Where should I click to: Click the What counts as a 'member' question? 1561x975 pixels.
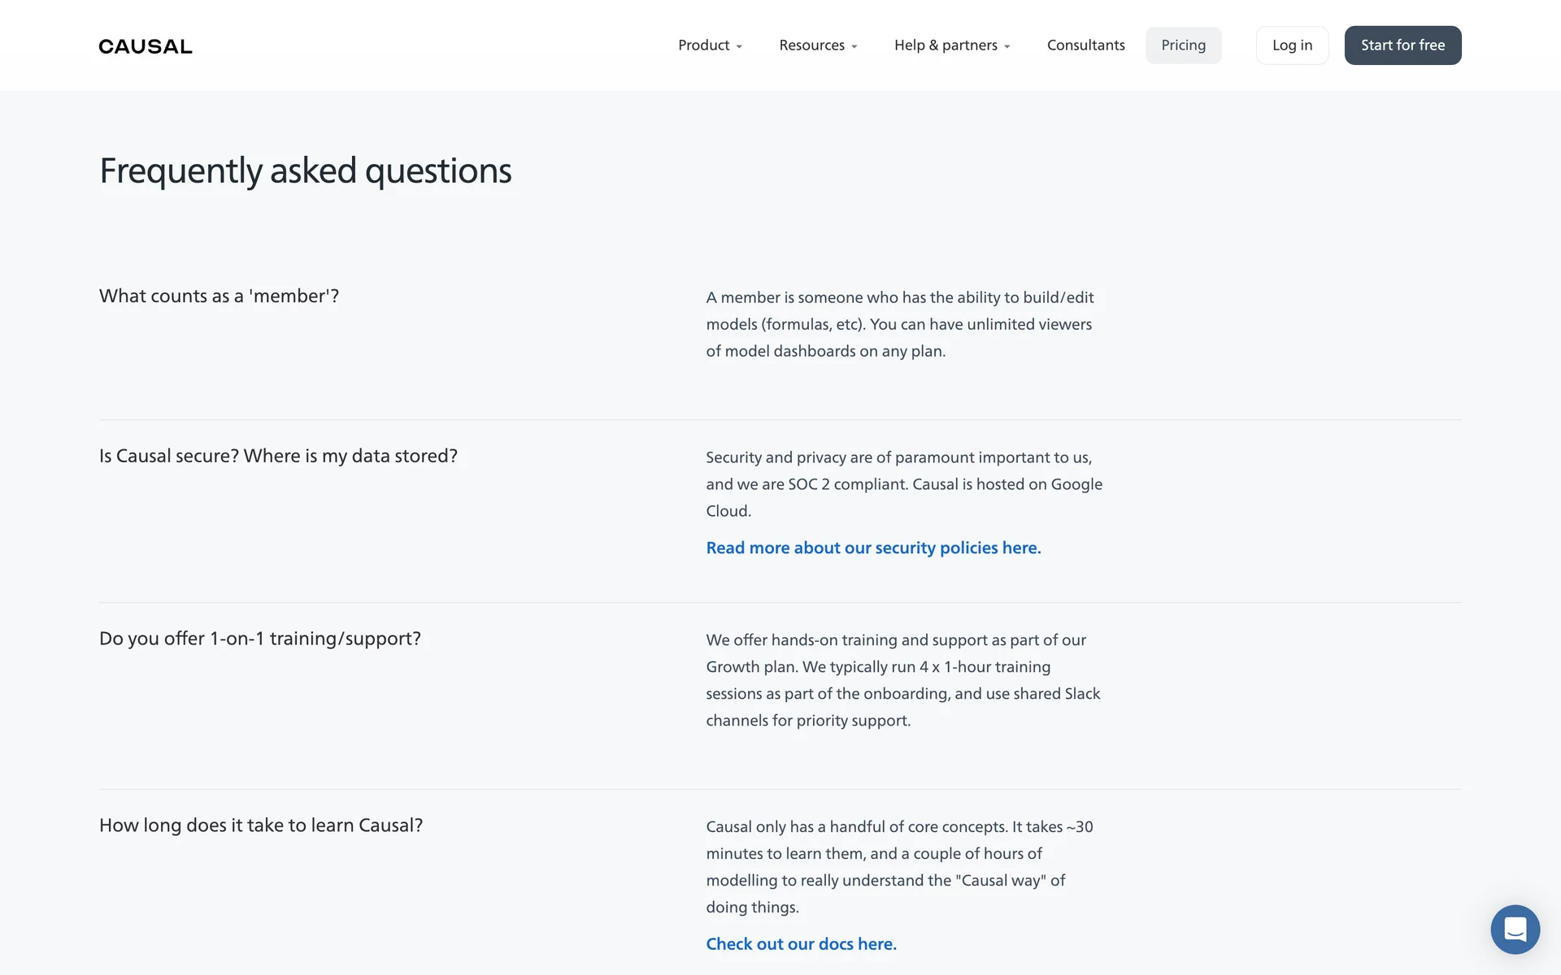point(219,296)
